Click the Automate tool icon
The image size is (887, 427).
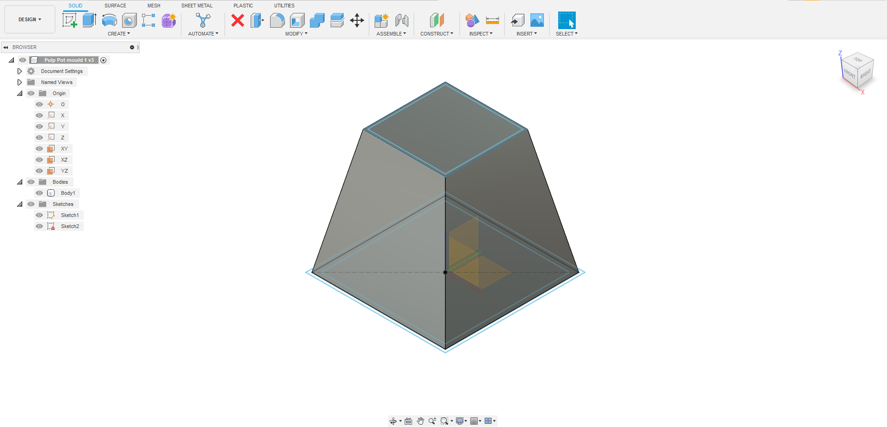[x=203, y=20]
